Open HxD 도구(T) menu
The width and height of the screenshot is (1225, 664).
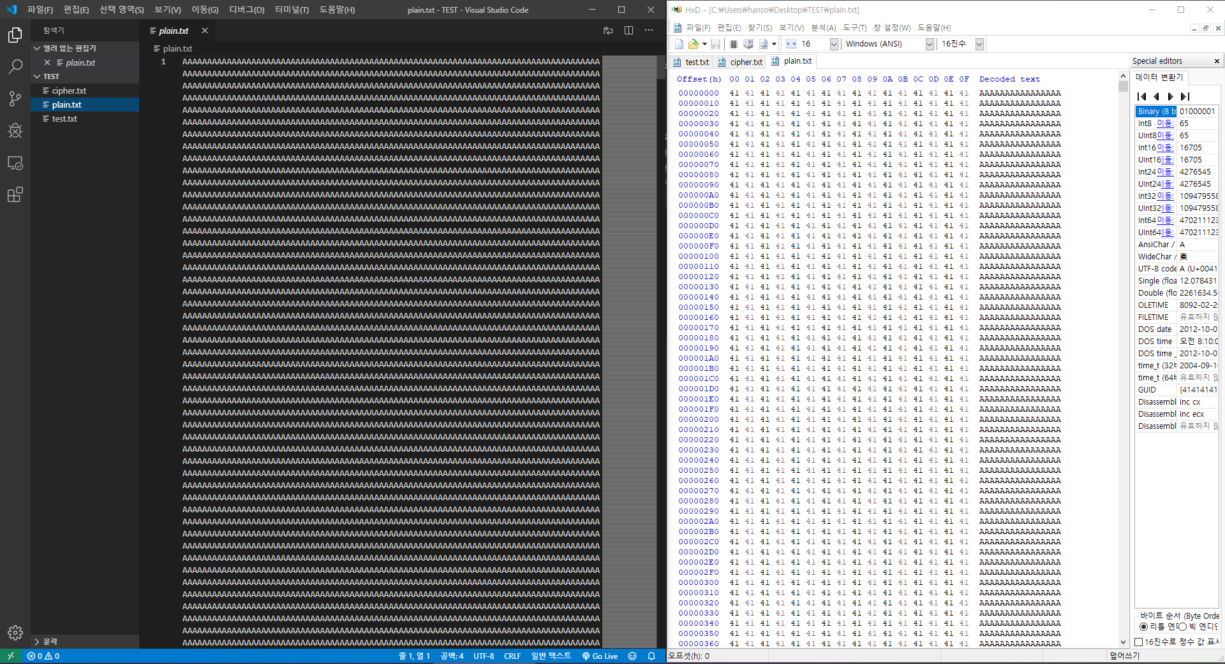pyautogui.click(x=854, y=28)
